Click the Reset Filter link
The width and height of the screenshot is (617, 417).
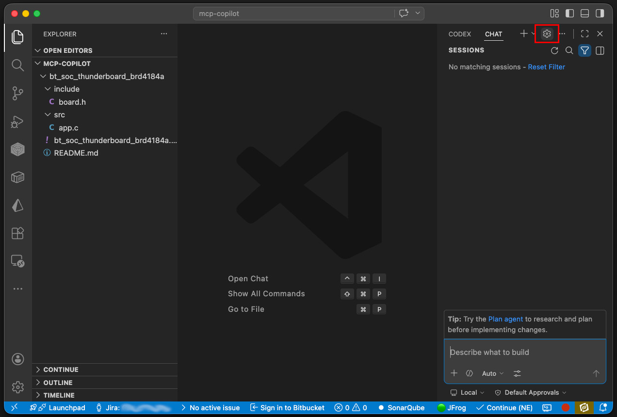point(547,67)
